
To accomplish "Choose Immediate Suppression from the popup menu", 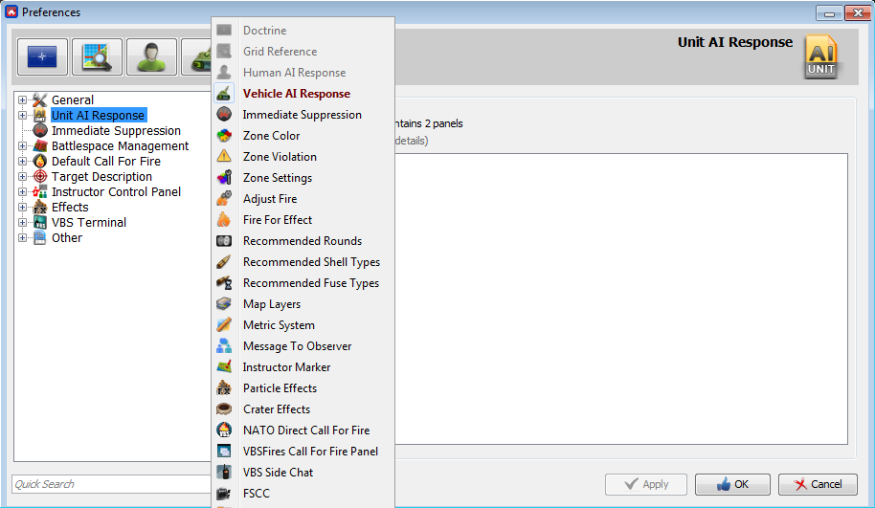I will tap(303, 114).
